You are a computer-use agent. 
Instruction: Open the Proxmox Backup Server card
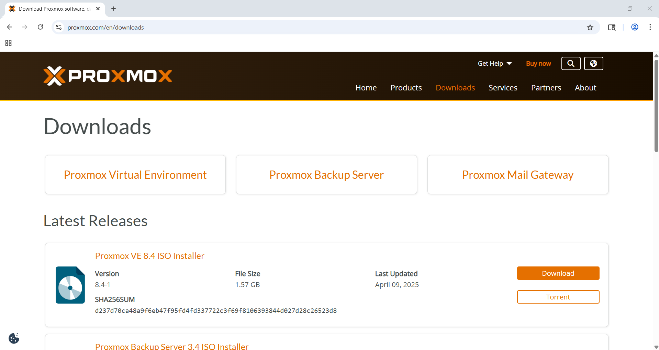(x=326, y=175)
